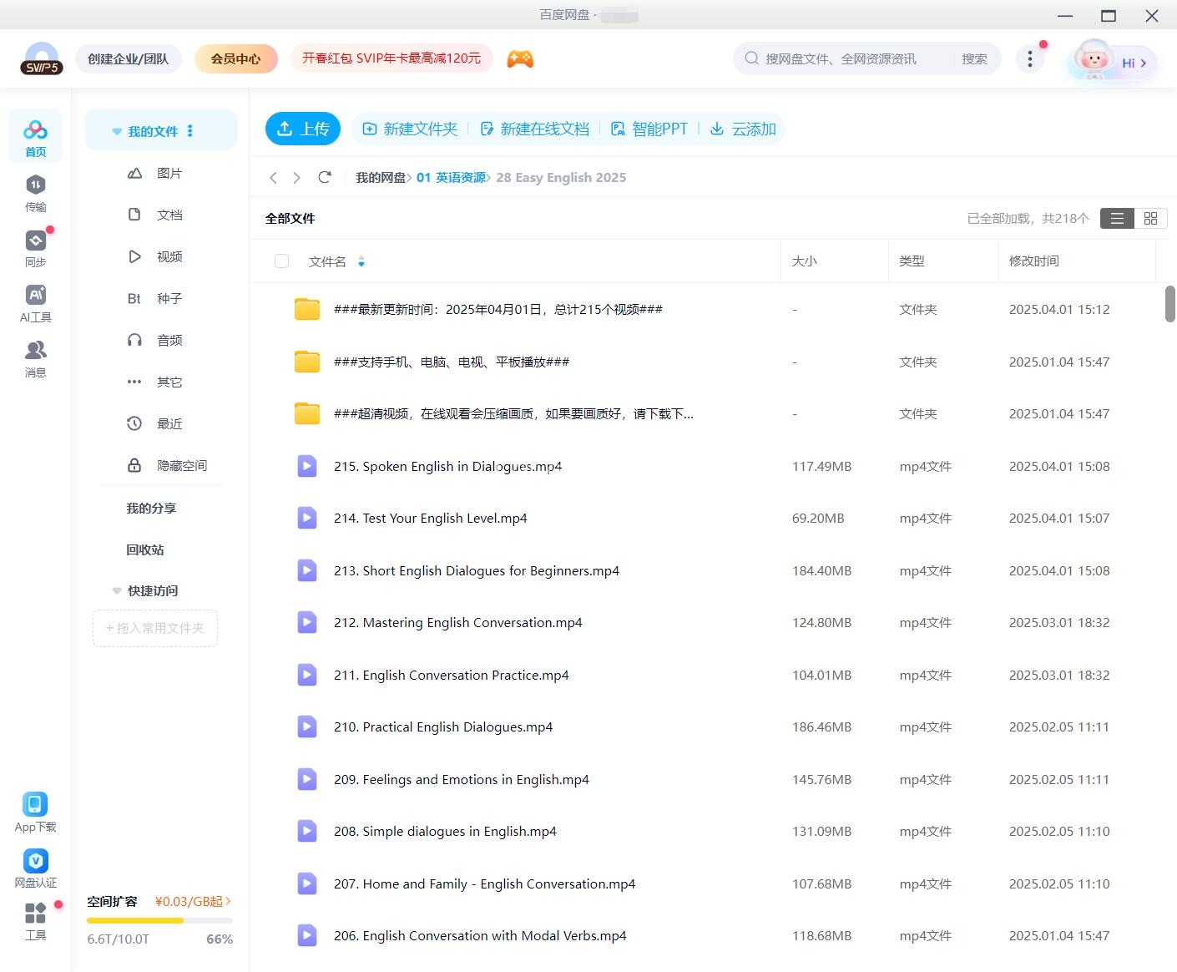Collapse the 我的文件 section arrow
Viewport: 1177px width, 972px height.
click(117, 131)
